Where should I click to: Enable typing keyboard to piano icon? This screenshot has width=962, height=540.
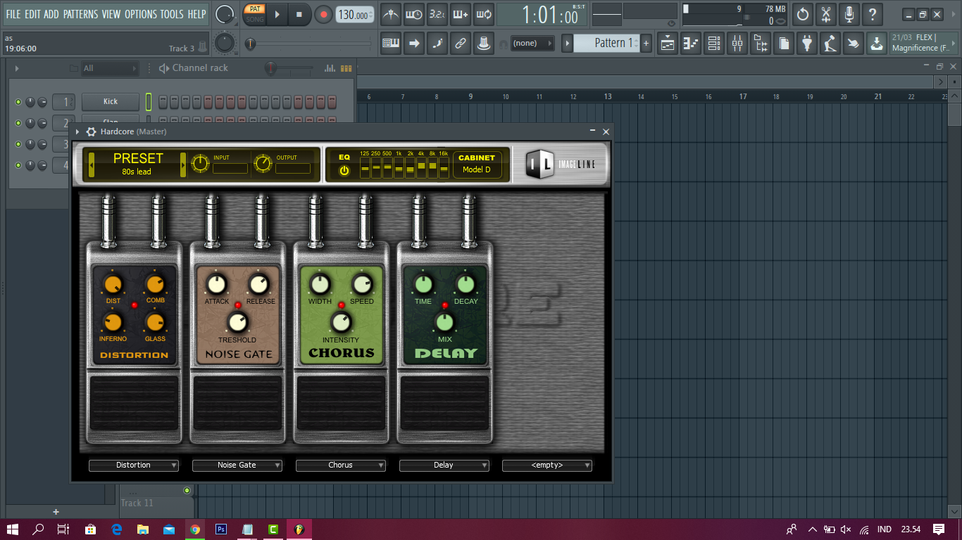391,44
